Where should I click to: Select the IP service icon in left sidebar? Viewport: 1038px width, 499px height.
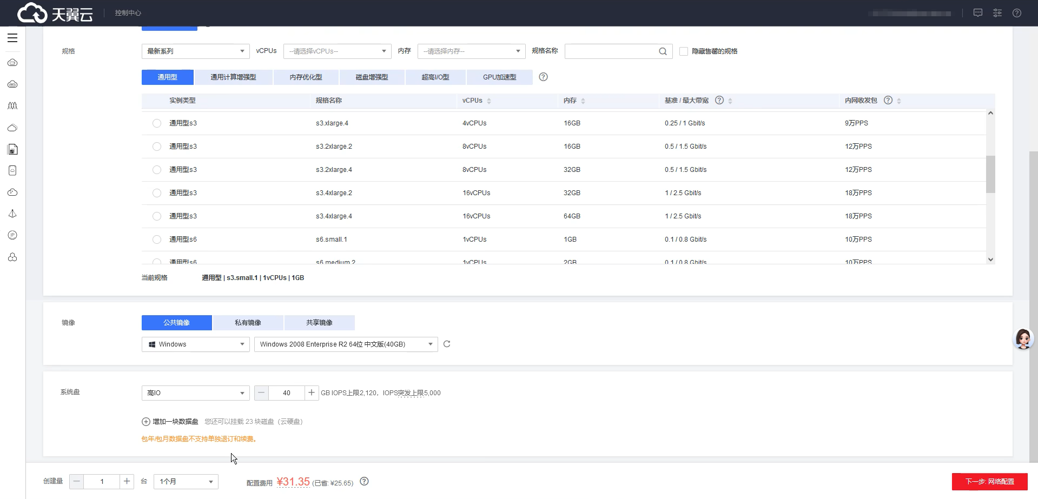point(12,235)
